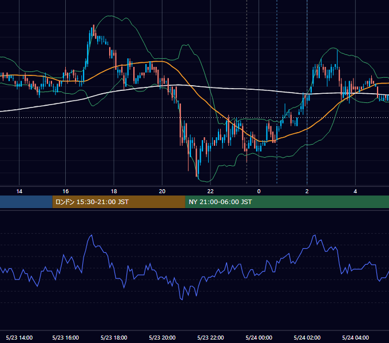Viewport: 389px width, 343px height.
Task: Click the blue session bar before London
Action: [26, 202]
